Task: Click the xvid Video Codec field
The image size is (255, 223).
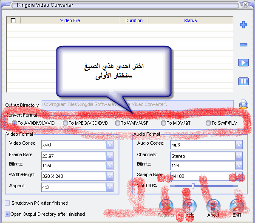Action: (74, 145)
